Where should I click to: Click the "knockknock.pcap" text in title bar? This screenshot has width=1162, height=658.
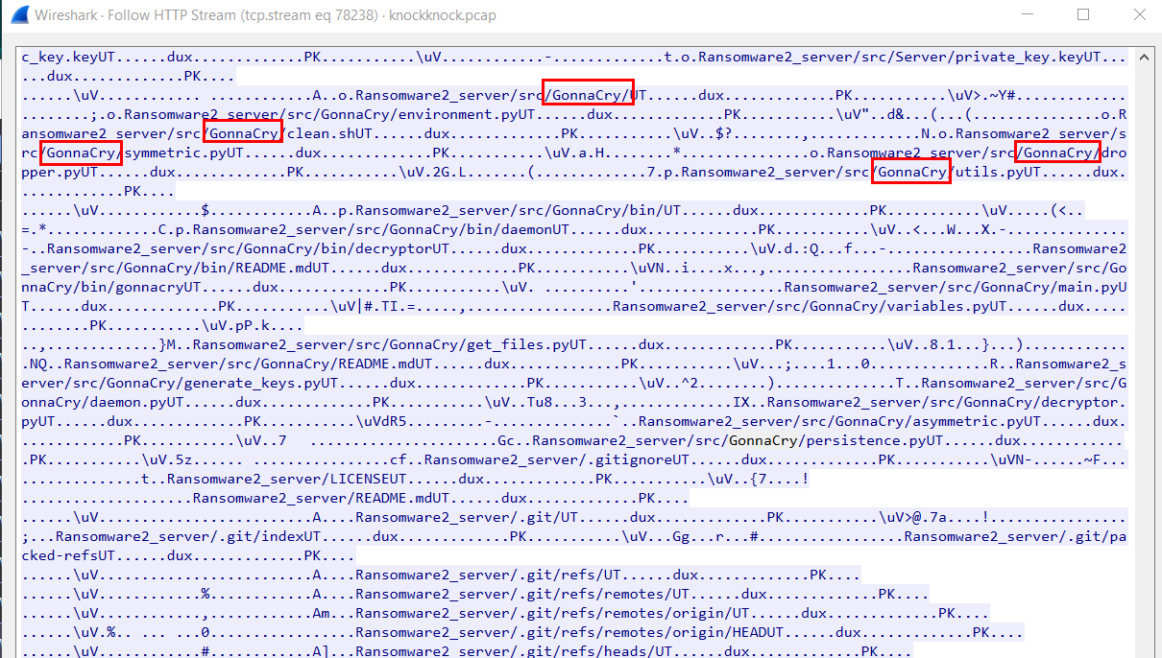[x=443, y=15]
